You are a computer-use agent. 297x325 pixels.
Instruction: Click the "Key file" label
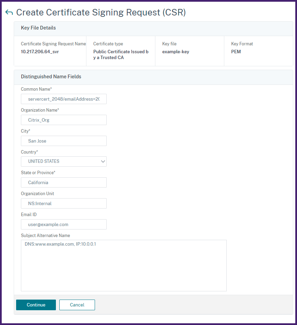coord(169,44)
